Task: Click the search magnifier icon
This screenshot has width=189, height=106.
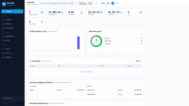Action: [41, 3]
